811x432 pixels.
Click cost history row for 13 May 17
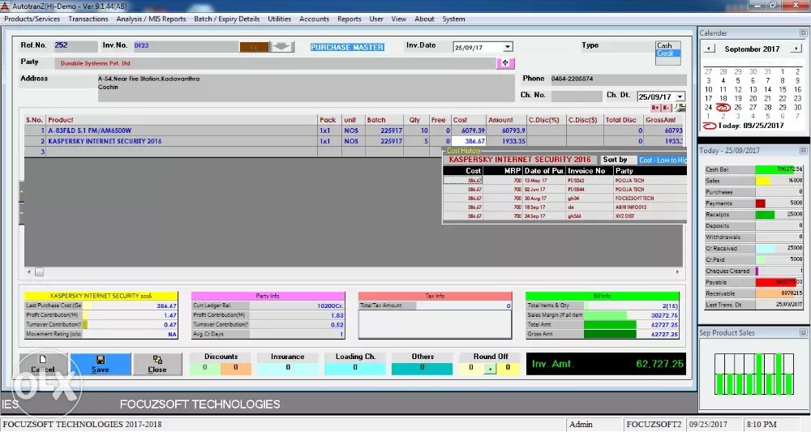[x=564, y=181]
